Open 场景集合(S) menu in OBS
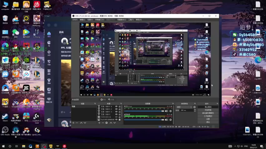Viewport: 266px width, 149px height. click(122, 20)
